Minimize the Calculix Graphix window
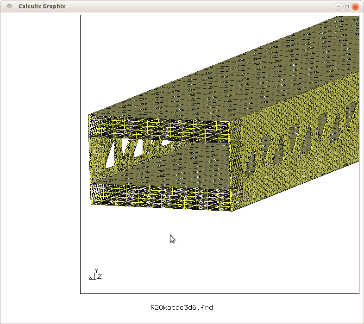364x324 pixels. pos(339,6)
